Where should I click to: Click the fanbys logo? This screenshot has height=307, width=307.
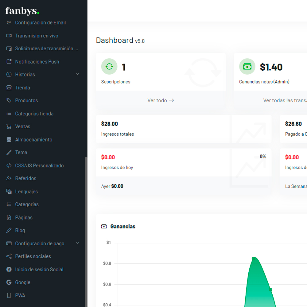click(22, 11)
